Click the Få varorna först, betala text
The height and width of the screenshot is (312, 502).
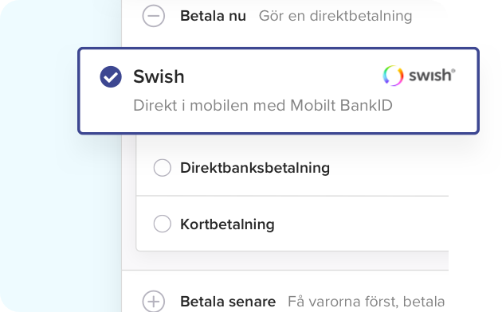coord(366,302)
